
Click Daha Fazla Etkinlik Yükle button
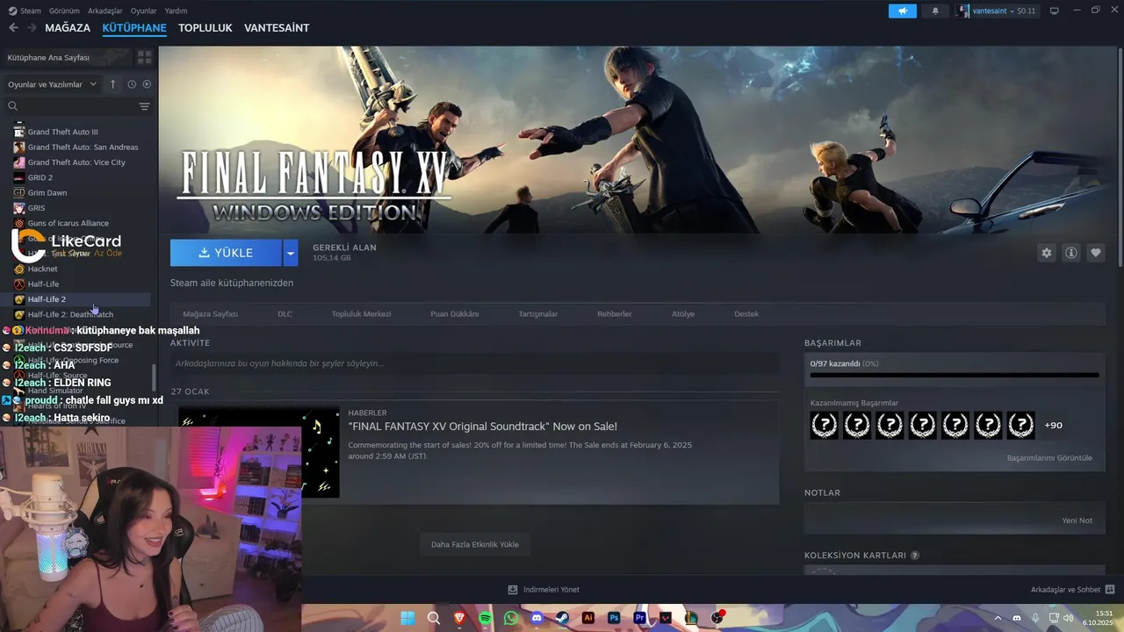point(474,544)
